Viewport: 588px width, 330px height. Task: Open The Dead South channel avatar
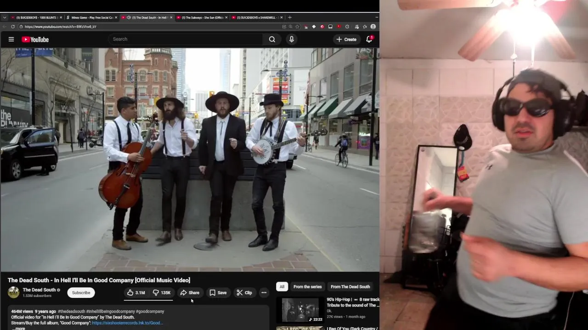14,292
